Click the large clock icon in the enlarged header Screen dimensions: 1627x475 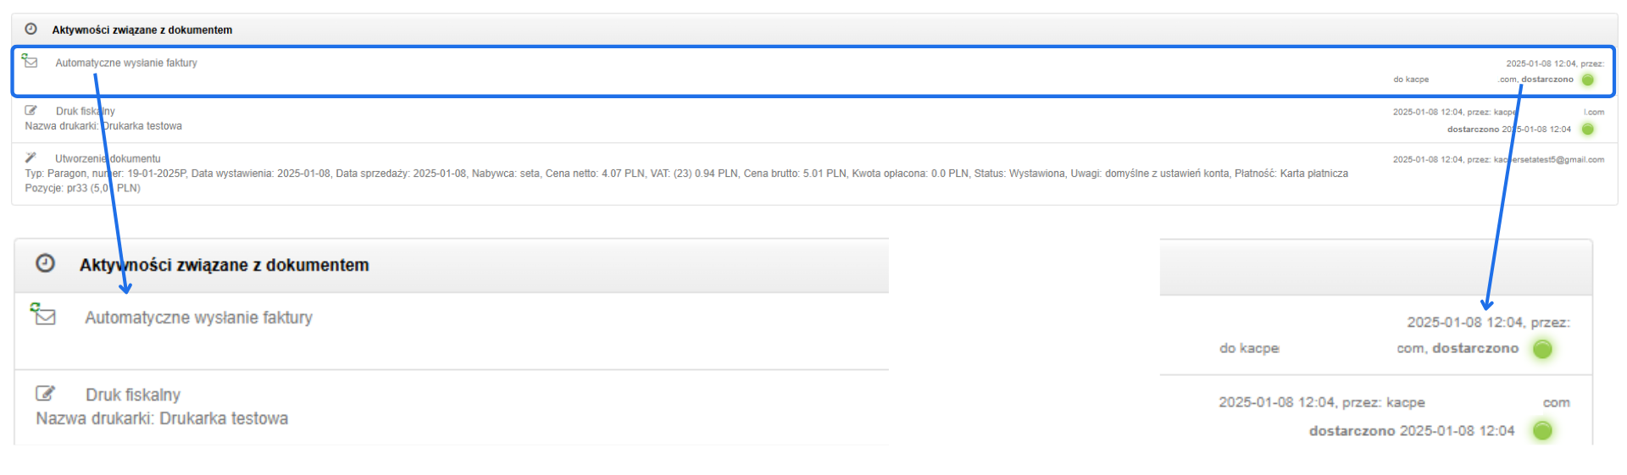tap(45, 263)
